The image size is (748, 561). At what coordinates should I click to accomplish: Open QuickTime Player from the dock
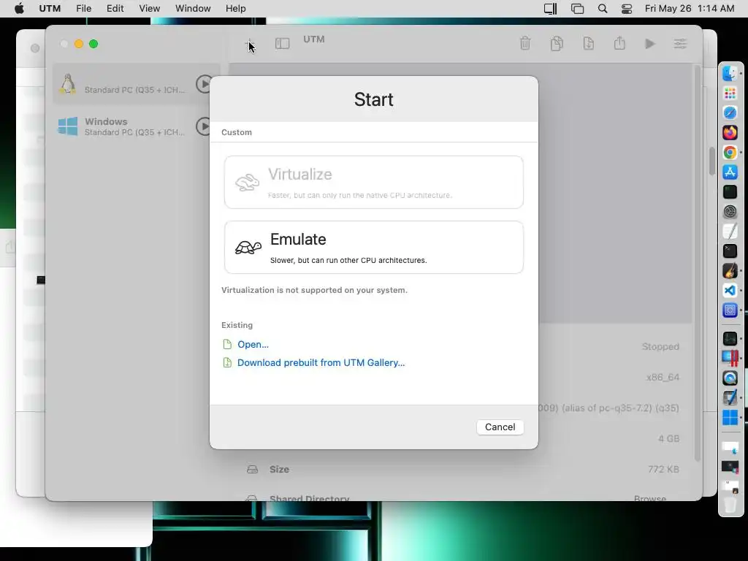click(730, 378)
